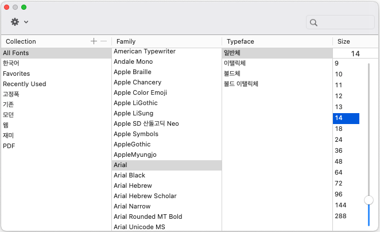Select the 모던 collection
This screenshot has width=380, height=232.
[56, 115]
